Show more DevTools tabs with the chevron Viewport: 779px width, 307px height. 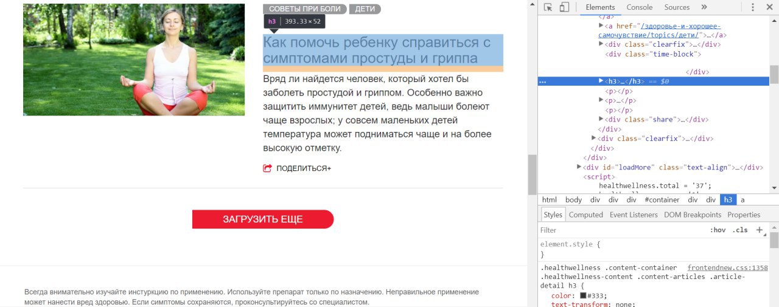tap(704, 7)
